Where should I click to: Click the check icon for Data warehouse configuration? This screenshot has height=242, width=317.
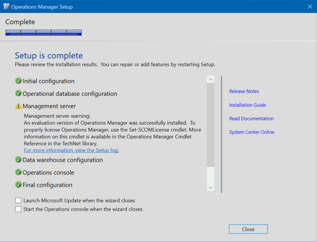pos(18,160)
